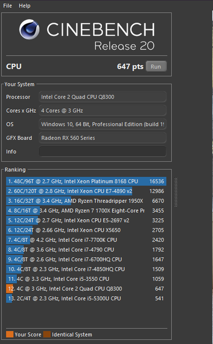Run the CPU benchmark
Image resolution: width=213 pixels, height=344 pixels.
(x=156, y=67)
